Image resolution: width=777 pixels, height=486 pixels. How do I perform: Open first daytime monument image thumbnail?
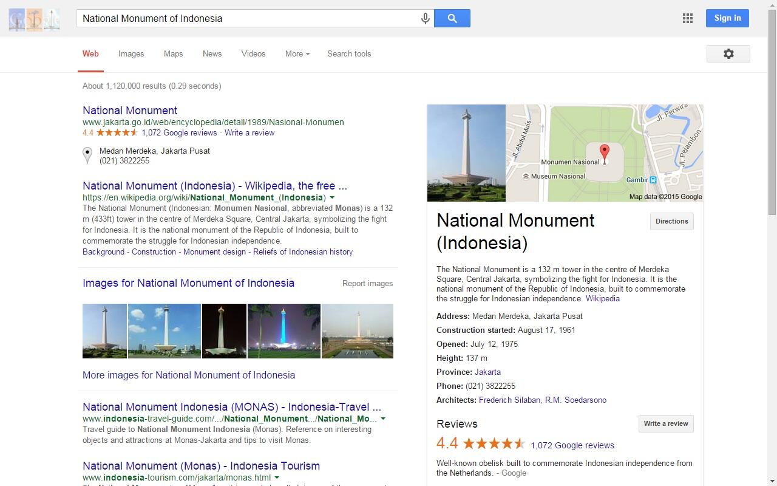pyautogui.click(x=104, y=331)
